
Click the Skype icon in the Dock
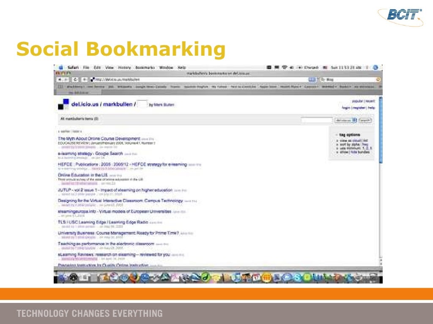point(297,277)
